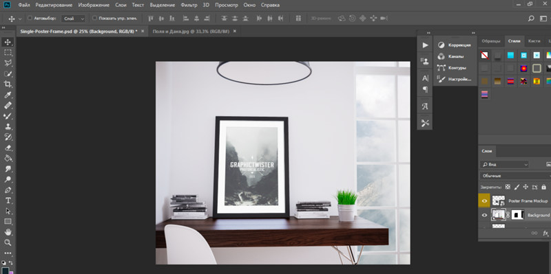Select the Pen tool
551x274 pixels.
point(8,190)
